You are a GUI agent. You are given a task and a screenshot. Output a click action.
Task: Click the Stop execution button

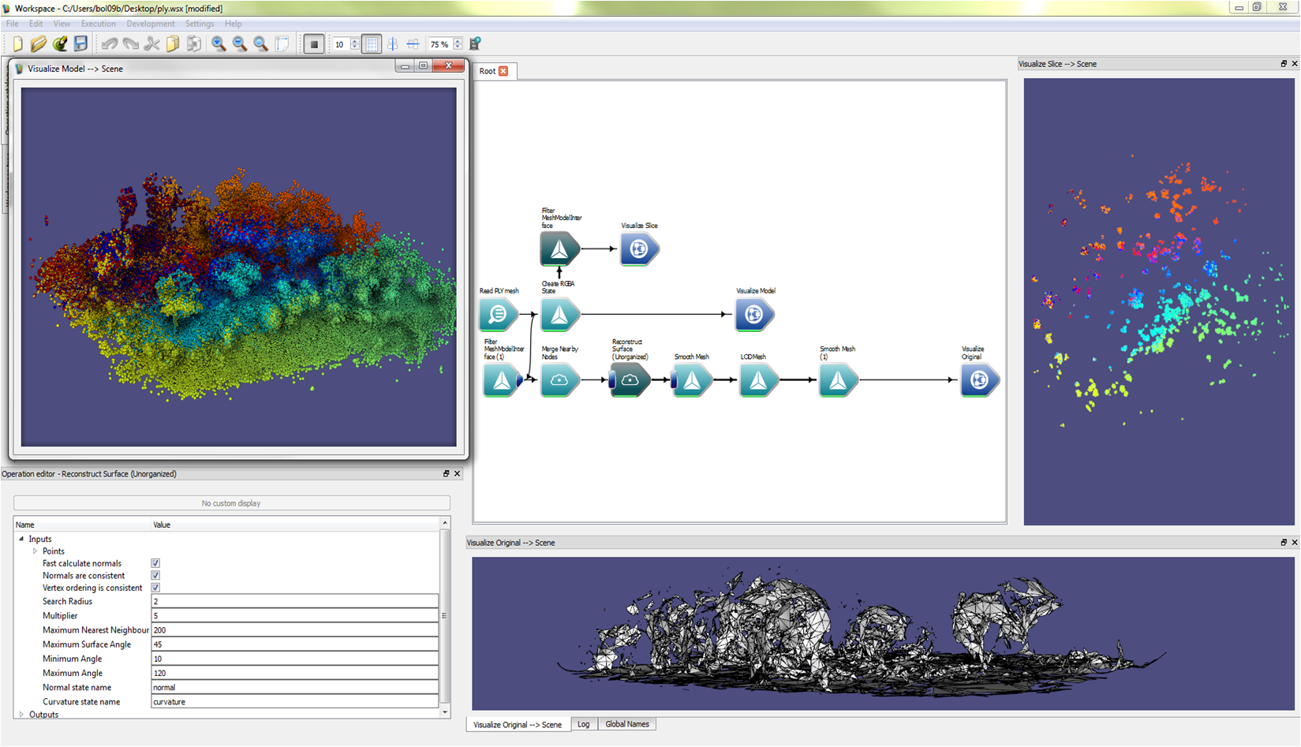(x=314, y=44)
